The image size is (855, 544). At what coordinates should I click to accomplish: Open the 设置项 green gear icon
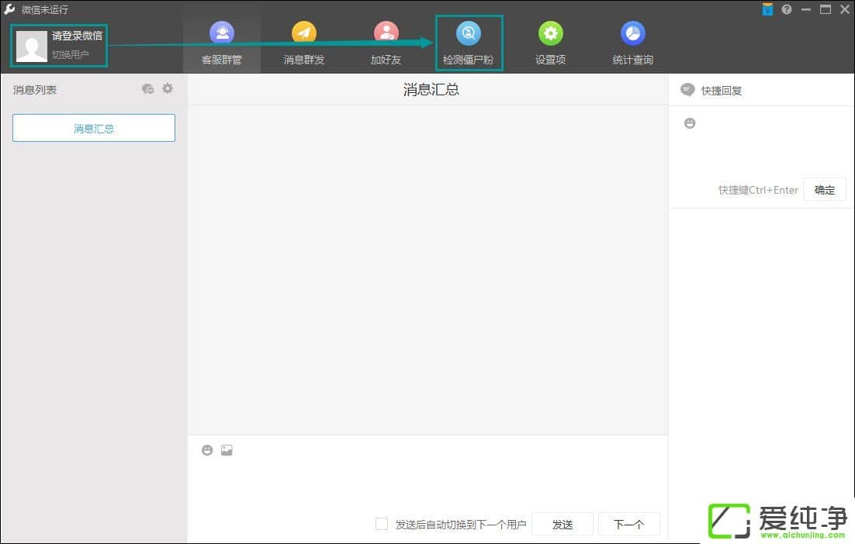(x=550, y=34)
